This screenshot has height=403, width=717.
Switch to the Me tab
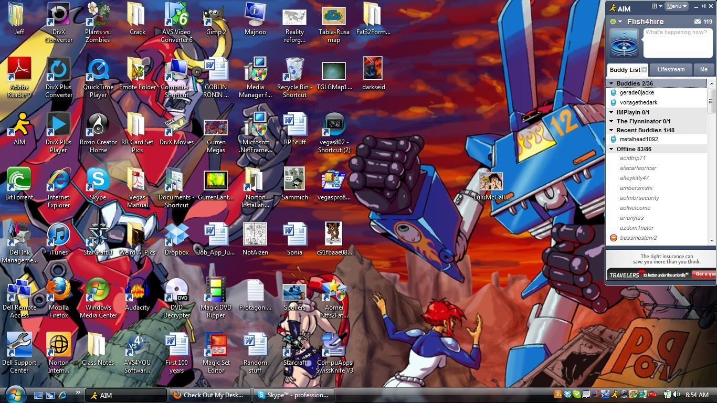tap(703, 69)
